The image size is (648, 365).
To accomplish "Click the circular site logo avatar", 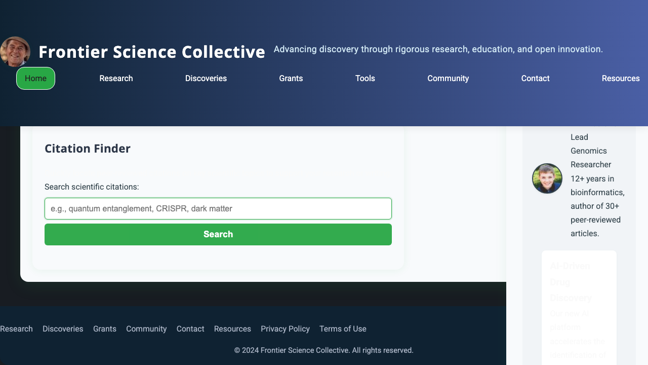I will pos(15,51).
